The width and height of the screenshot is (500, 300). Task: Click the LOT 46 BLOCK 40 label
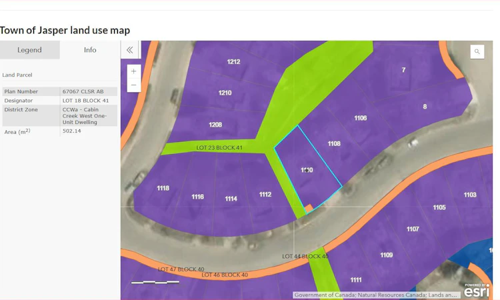tap(225, 275)
